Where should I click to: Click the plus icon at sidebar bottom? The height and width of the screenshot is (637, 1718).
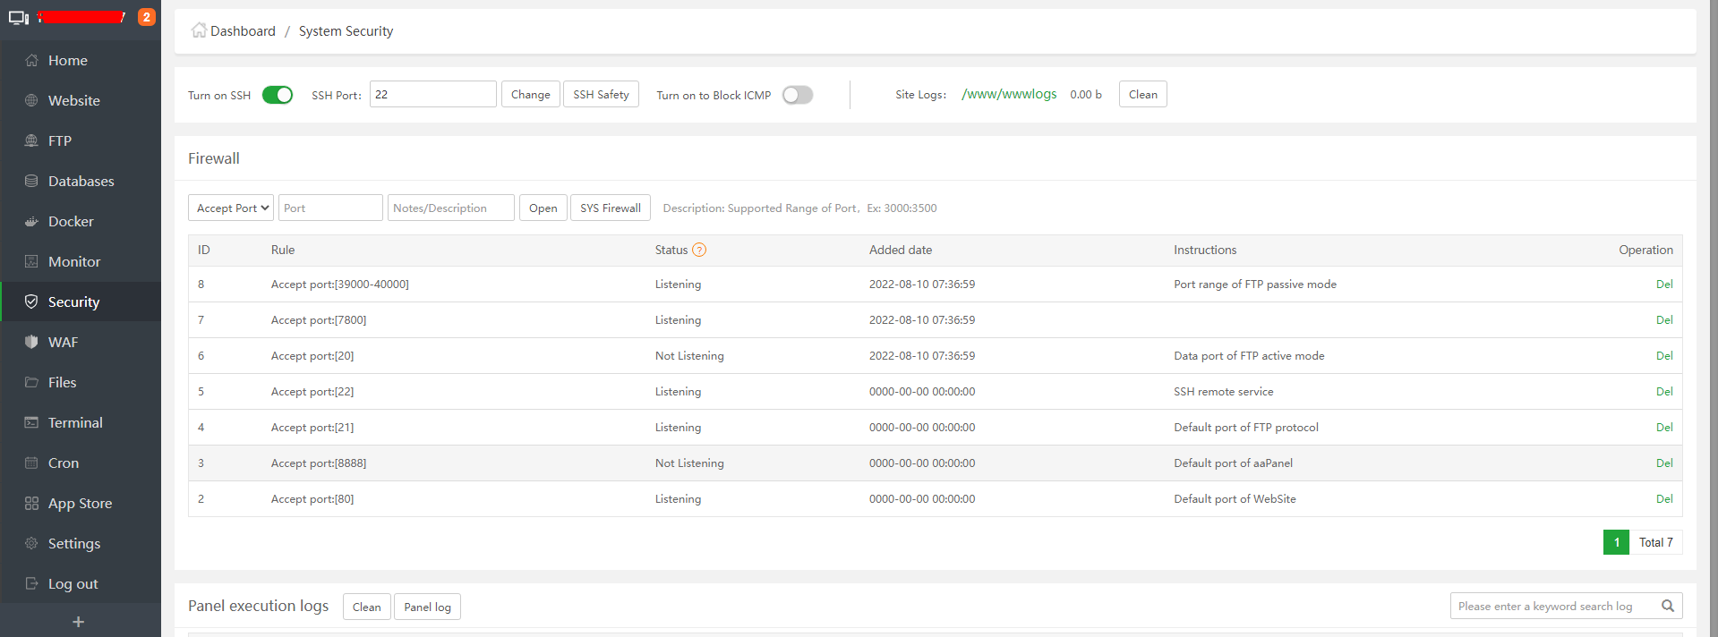[x=79, y=622]
